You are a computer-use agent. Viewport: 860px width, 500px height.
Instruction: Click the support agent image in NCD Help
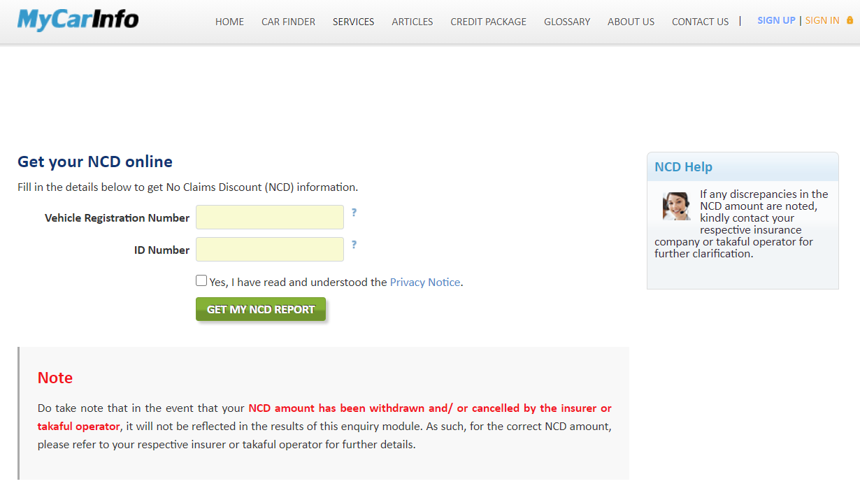click(x=676, y=206)
